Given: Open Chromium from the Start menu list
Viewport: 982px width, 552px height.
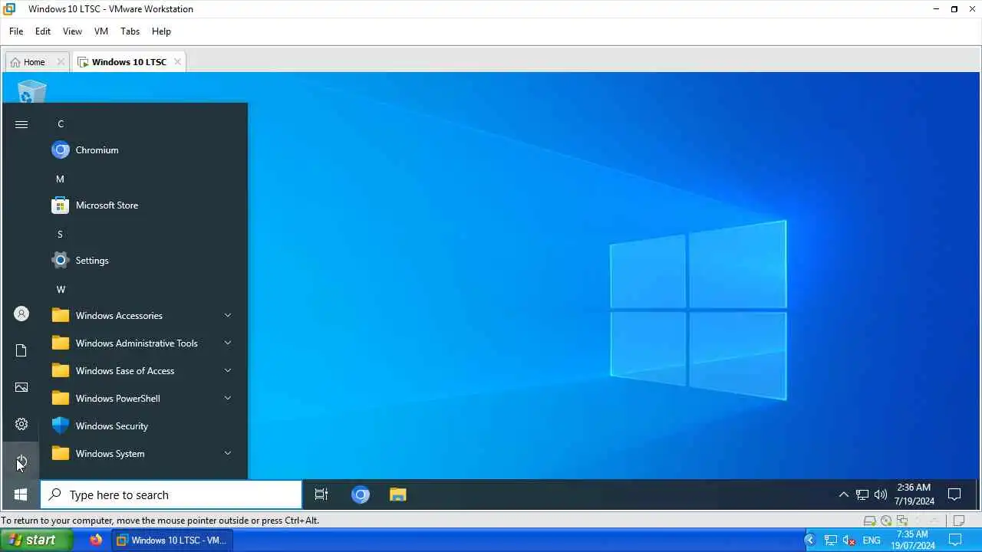Looking at the screenshot, I should pos(143,150).
